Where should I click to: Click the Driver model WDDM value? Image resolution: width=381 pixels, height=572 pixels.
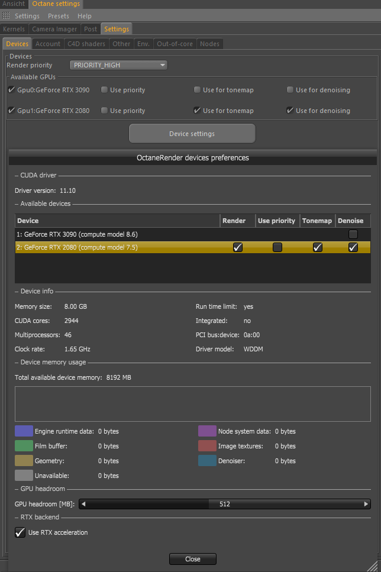coord(253,349)
